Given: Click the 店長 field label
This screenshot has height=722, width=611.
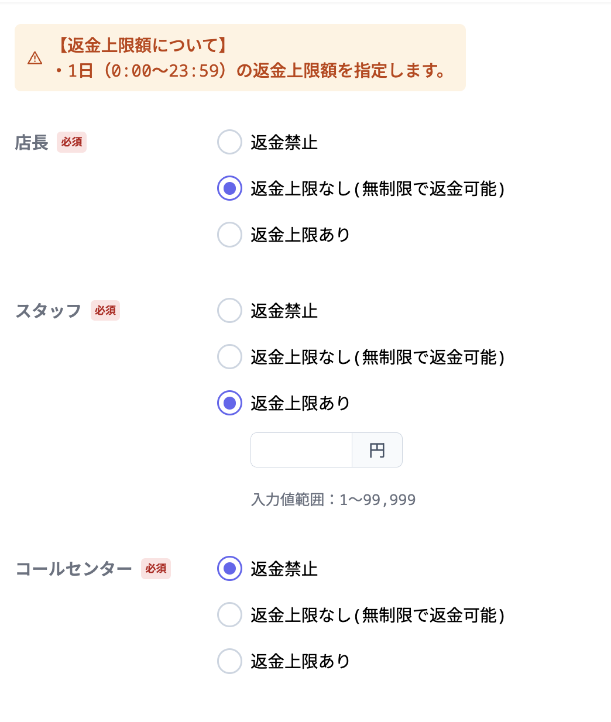Looking at the screenshot, I should (x=32, y=143).
